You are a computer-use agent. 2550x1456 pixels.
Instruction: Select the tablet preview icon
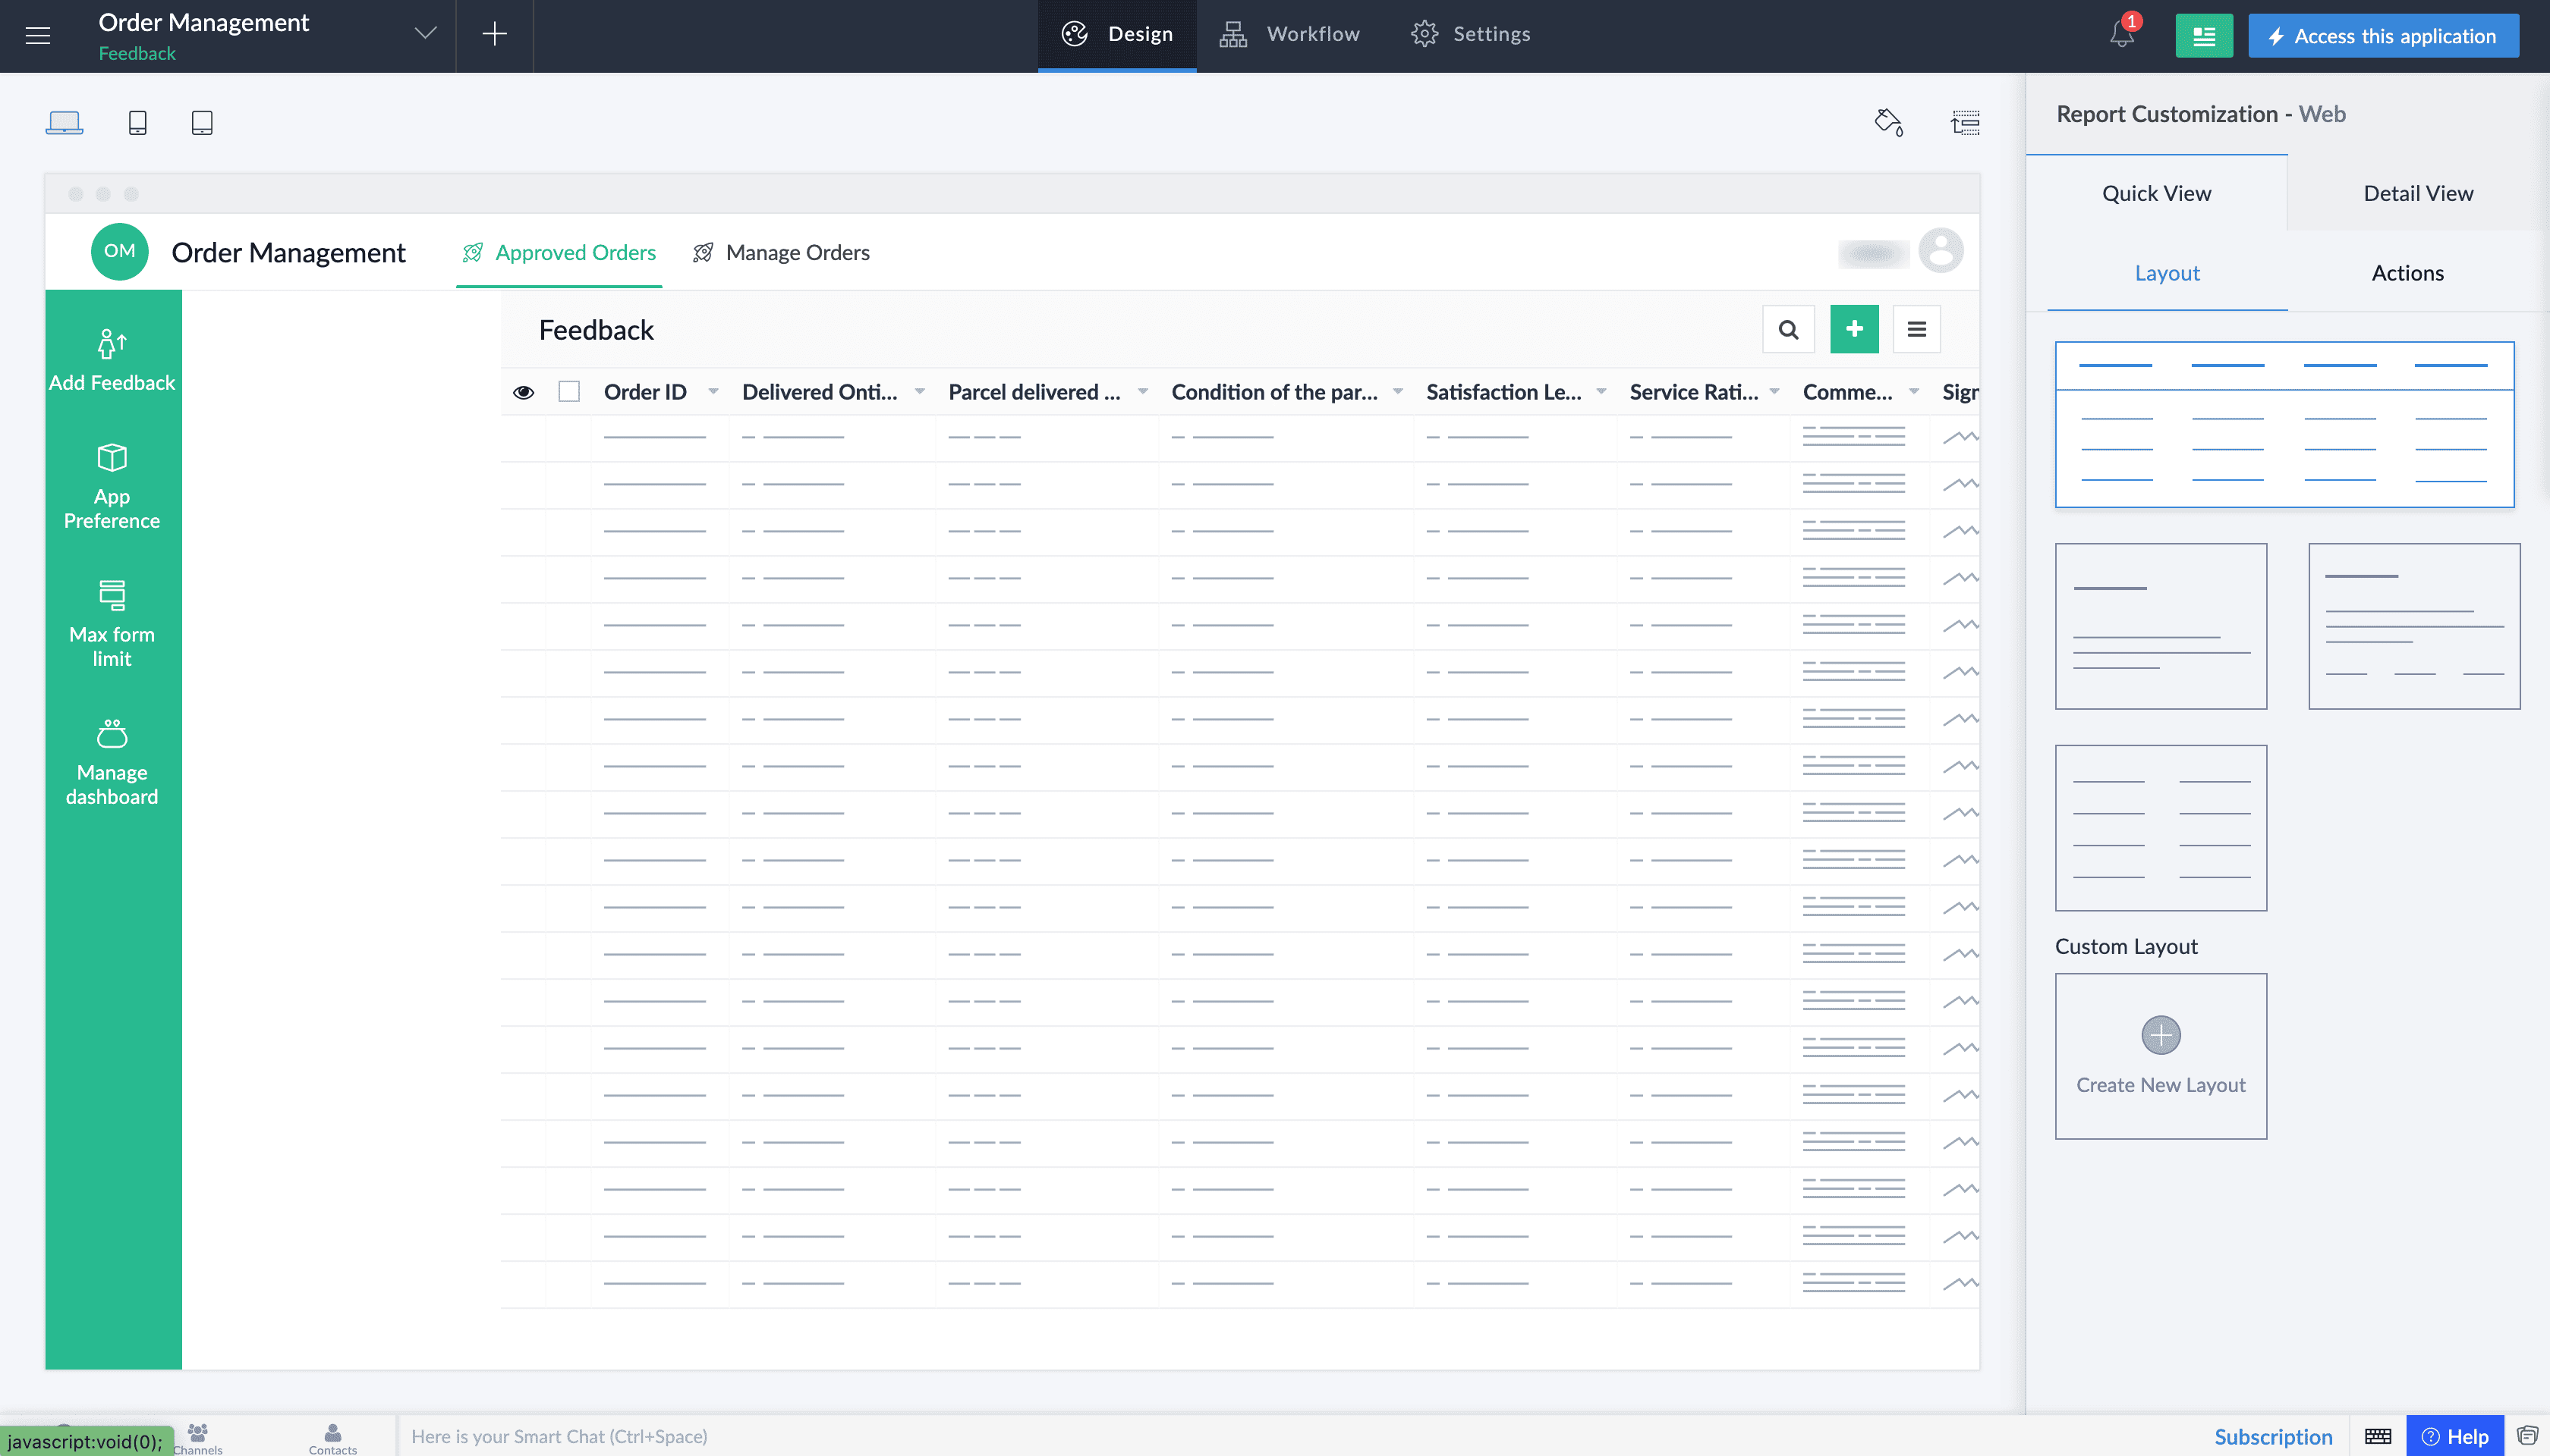click(x=202, y=122)
